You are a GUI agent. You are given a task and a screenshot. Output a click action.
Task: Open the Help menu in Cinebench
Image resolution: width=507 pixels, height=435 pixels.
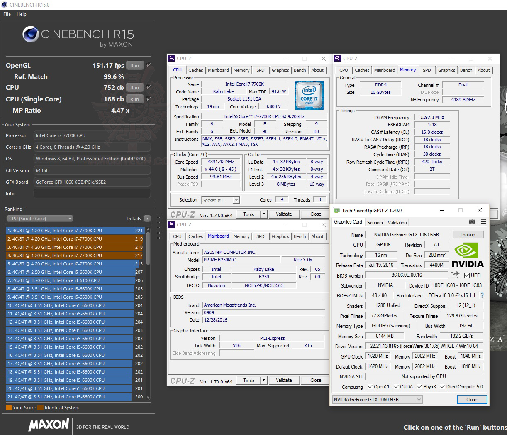coord(22,14)
